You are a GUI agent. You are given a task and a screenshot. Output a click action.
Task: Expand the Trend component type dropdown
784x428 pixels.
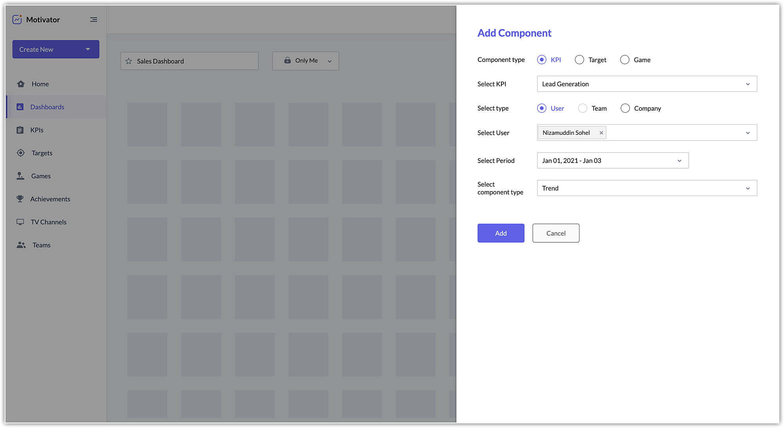[647, 189]
